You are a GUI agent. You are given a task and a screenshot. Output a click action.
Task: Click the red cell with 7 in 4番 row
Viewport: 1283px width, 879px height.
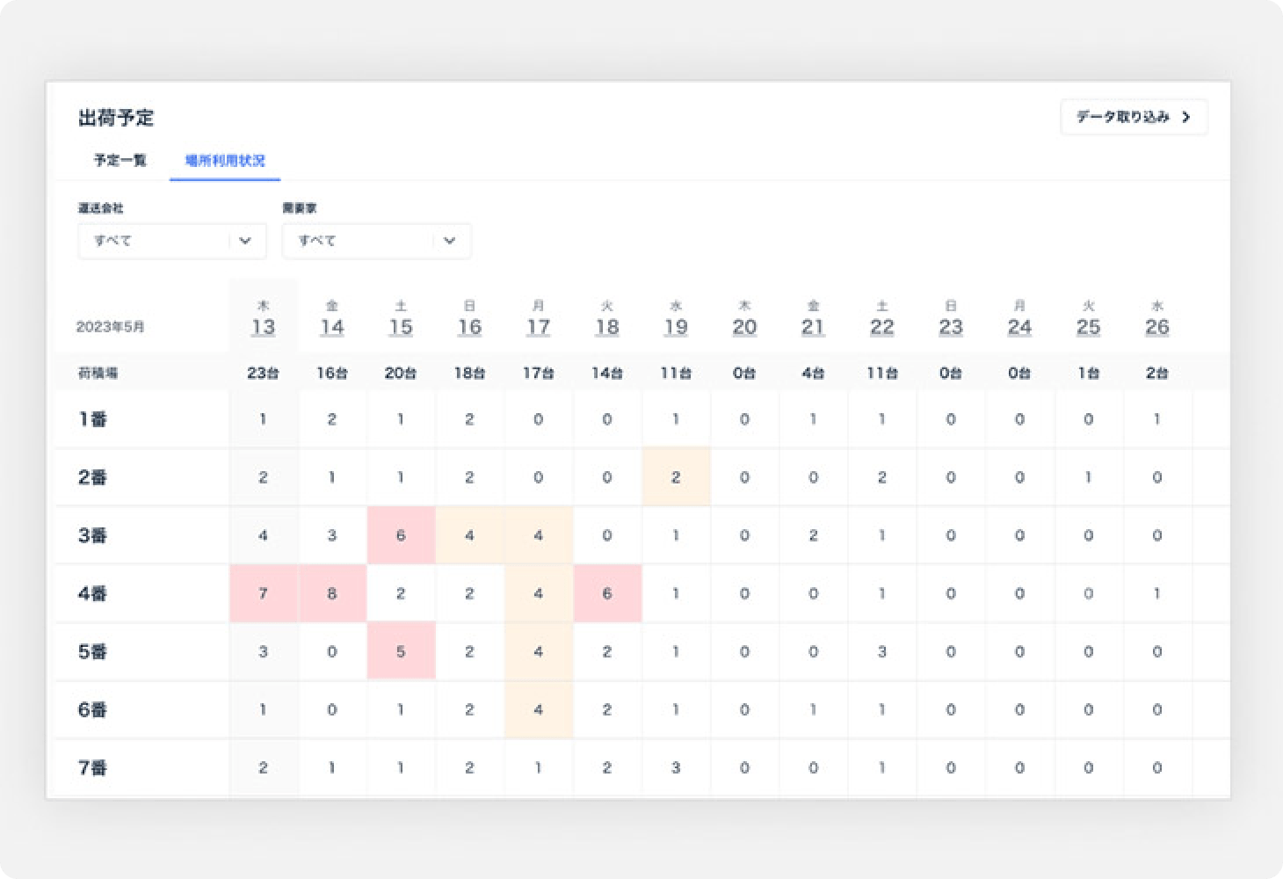pos(263,593)
